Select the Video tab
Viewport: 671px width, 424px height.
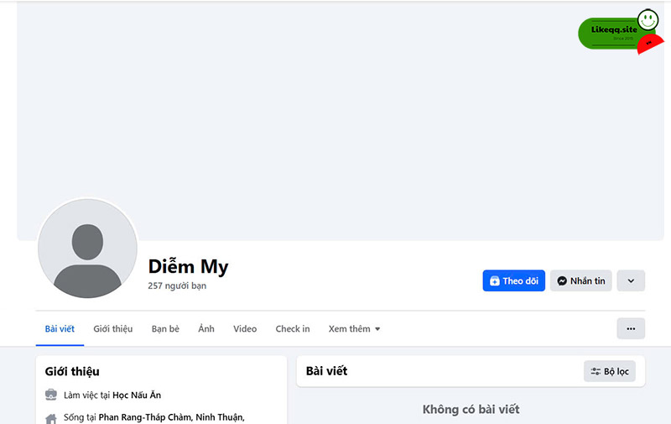point(245,329)
